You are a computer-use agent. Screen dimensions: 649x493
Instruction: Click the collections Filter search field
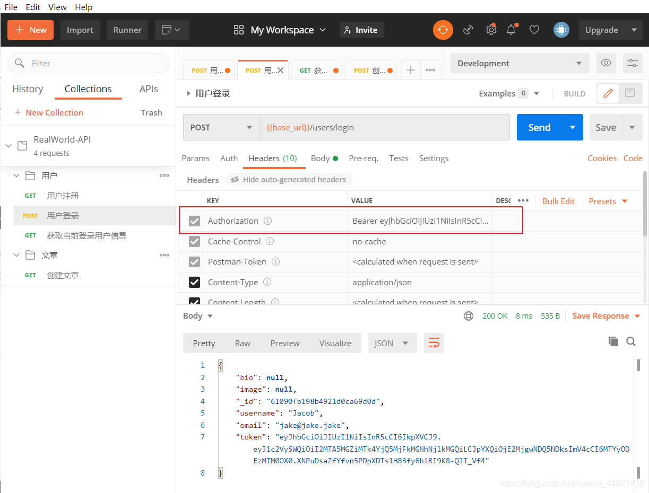[88, 63]
